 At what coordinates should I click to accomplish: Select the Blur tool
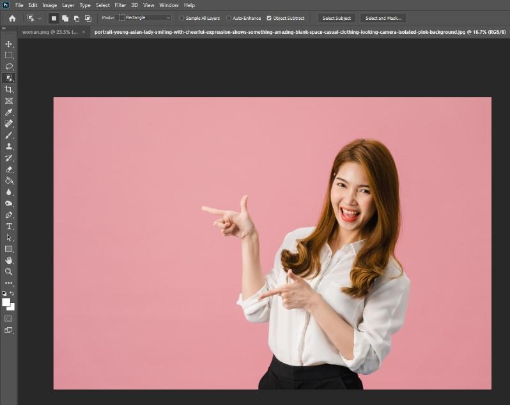[x=9, y=192]
